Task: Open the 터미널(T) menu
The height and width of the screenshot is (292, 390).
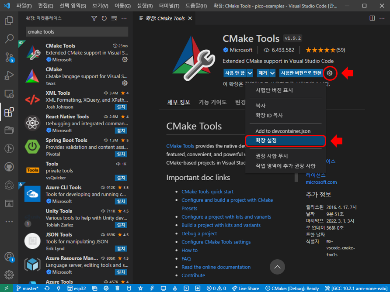Action: click(x=169, y=6)
